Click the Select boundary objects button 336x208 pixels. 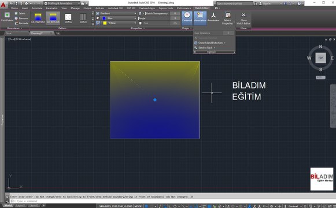[x=20, y=13]
